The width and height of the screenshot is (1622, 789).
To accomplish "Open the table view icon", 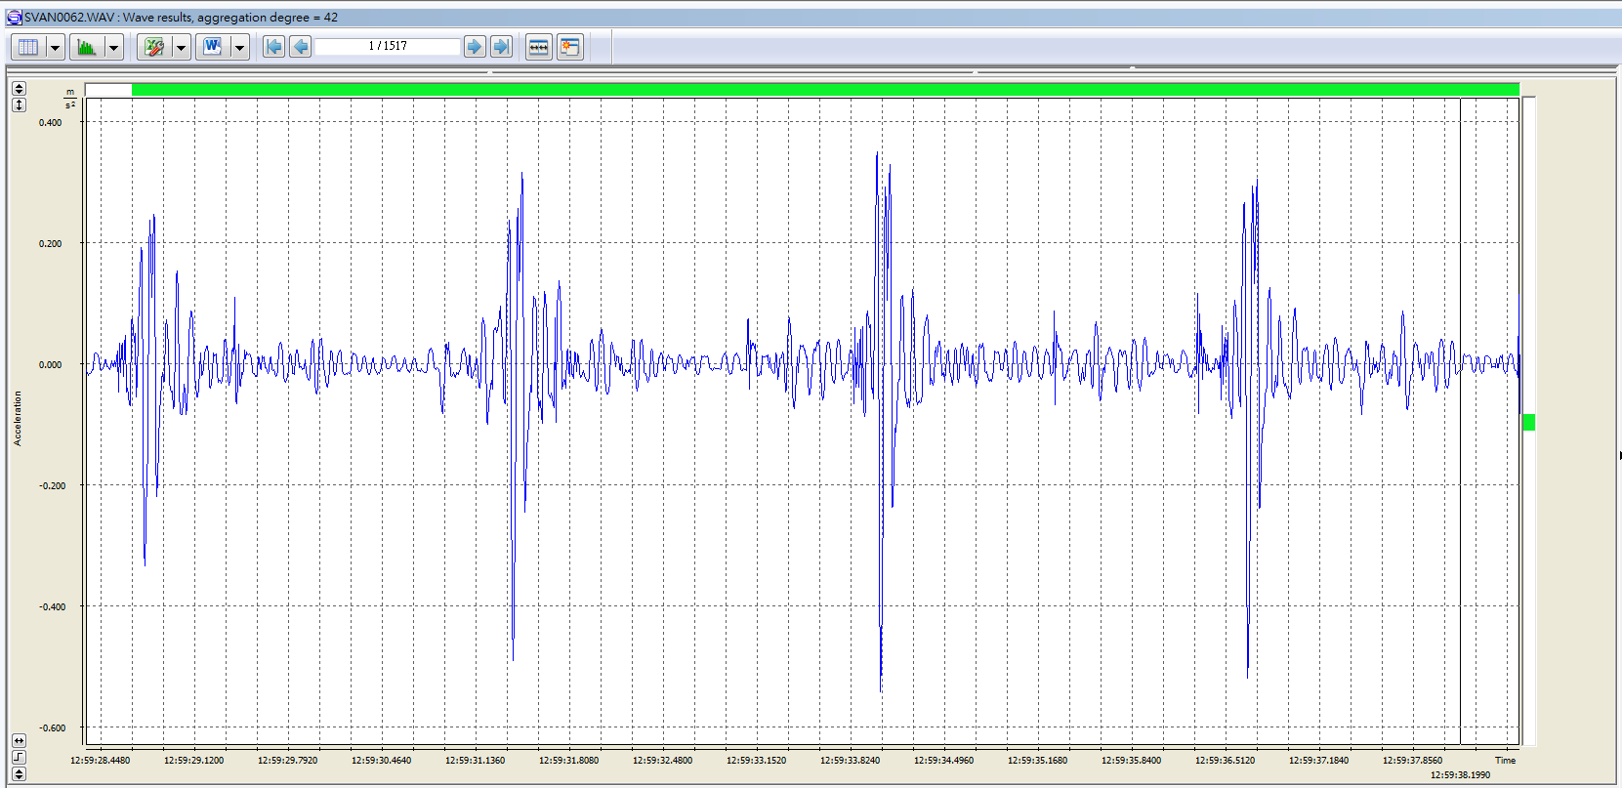I will point(28,47).
